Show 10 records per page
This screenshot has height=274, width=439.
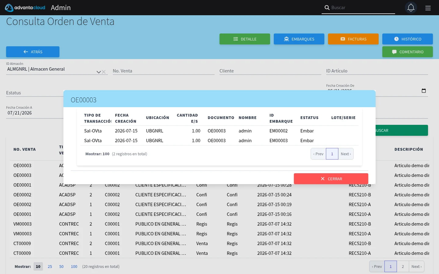tap(38, 266)
